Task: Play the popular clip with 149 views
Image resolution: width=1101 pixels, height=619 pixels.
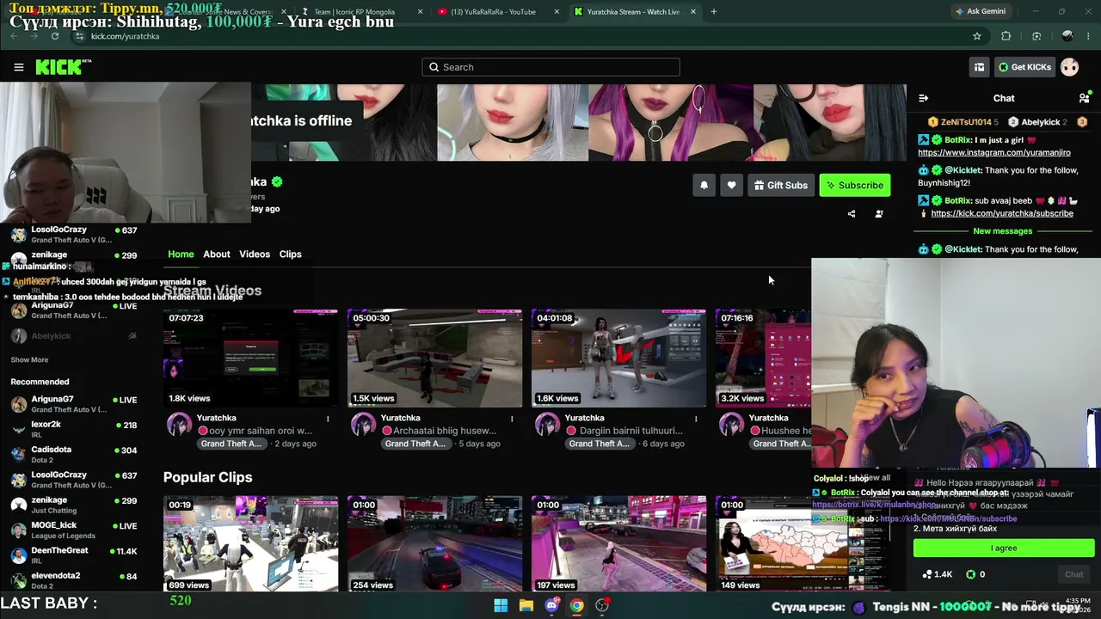Action: coord(803,543)
